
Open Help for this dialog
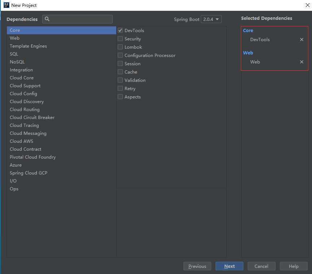click(x=294, y=266)
